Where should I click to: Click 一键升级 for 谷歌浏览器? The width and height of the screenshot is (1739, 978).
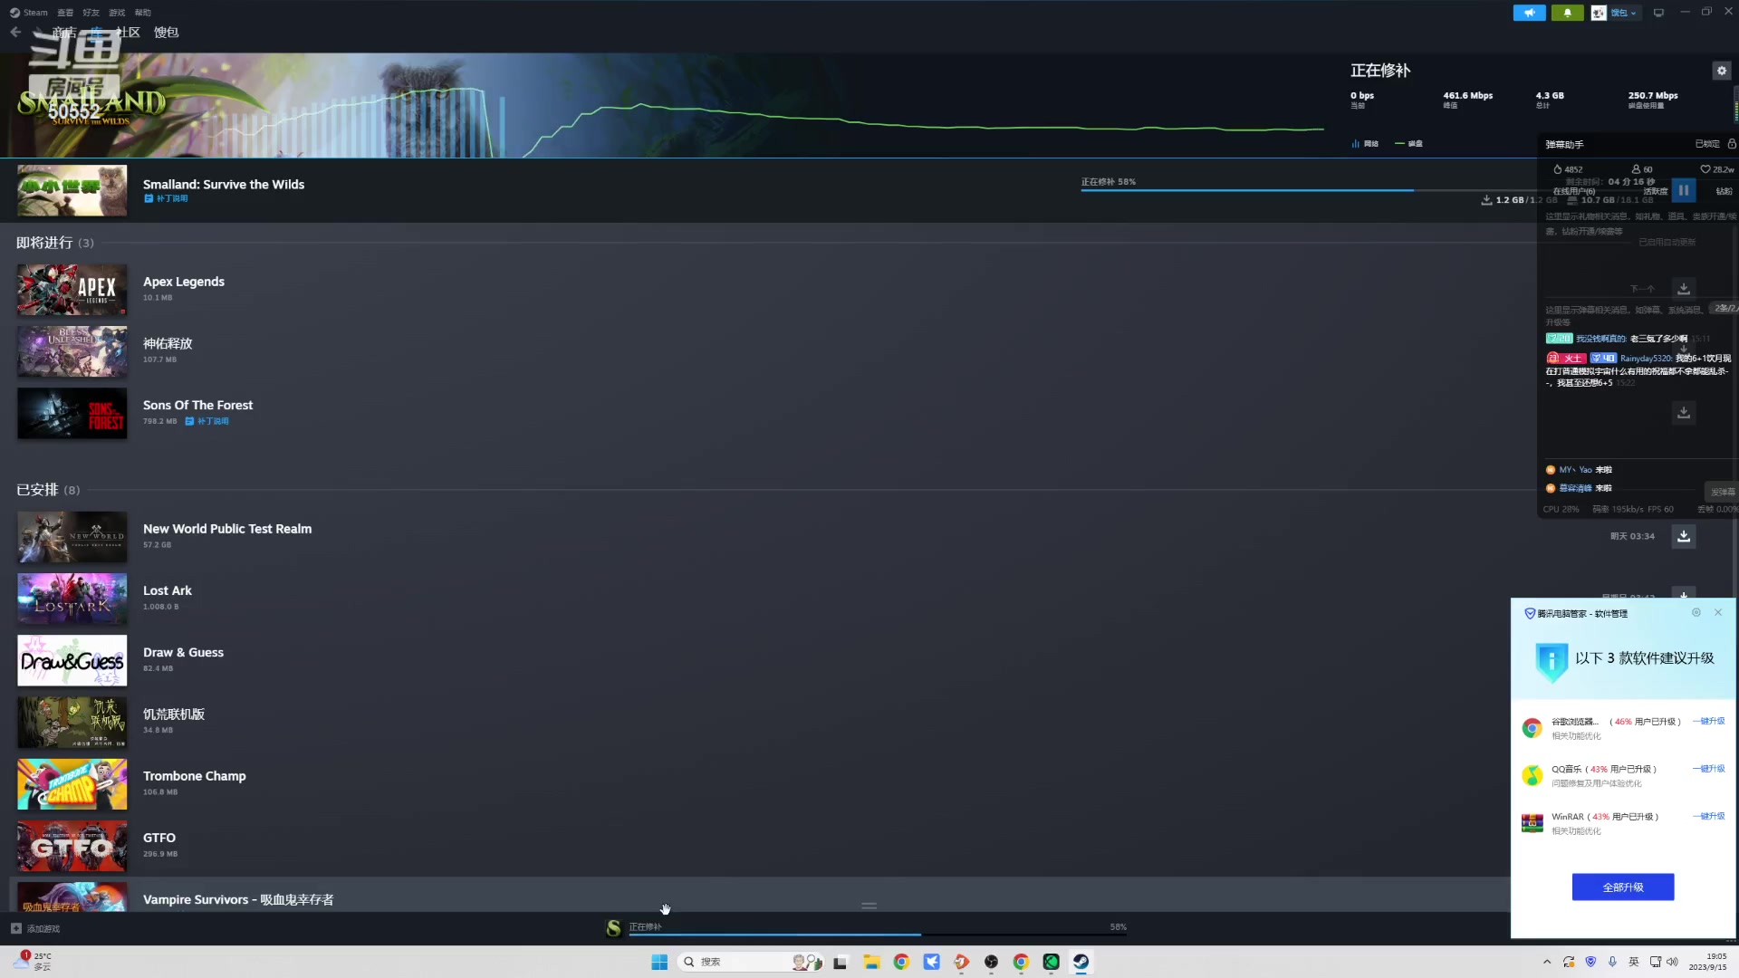(x=1709, y=722)
